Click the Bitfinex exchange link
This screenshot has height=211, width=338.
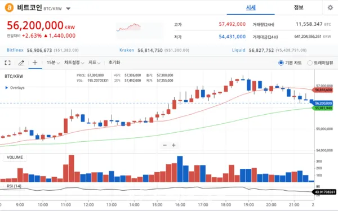15,50
